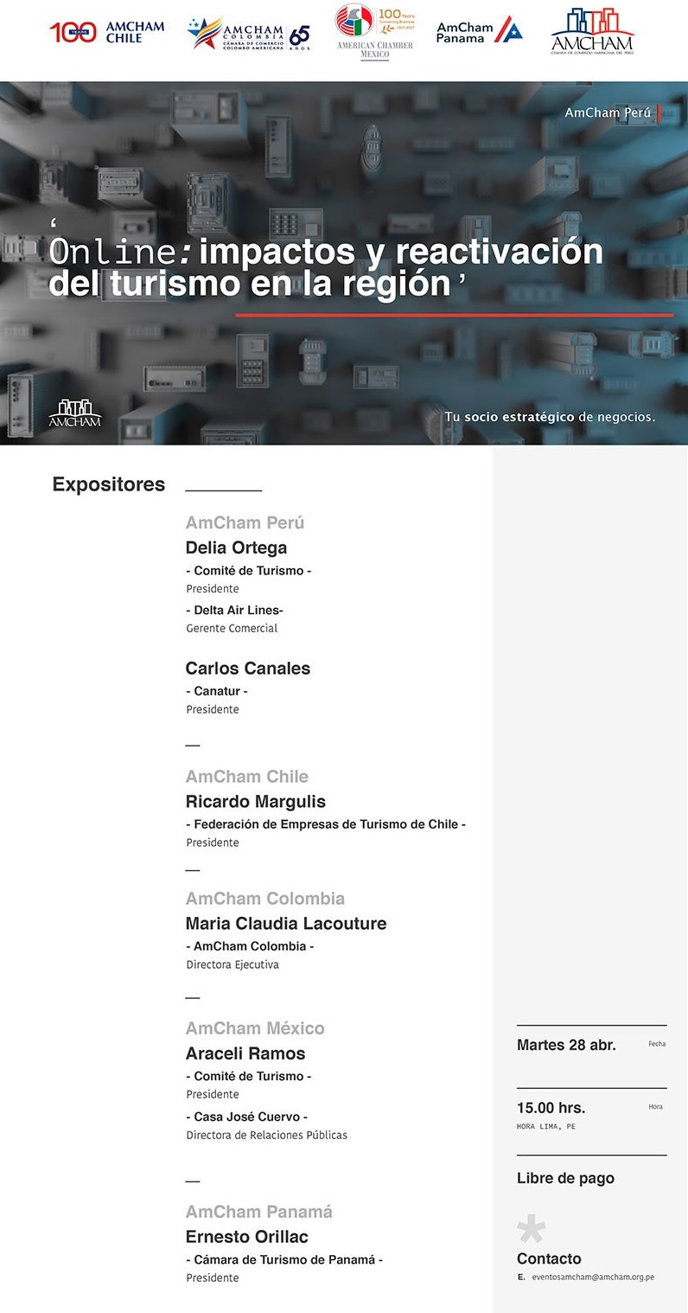This screenshot has height=1313, width=688.
Task: Click the AmCham Perú label on banner
Action: point(608,112)
